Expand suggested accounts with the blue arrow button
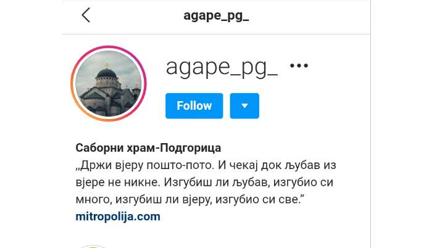 click(244, 106)
